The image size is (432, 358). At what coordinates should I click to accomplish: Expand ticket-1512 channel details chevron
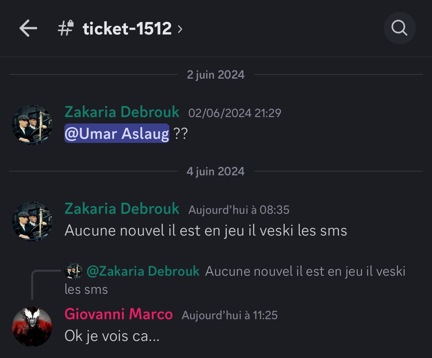[x=180, y=29]
